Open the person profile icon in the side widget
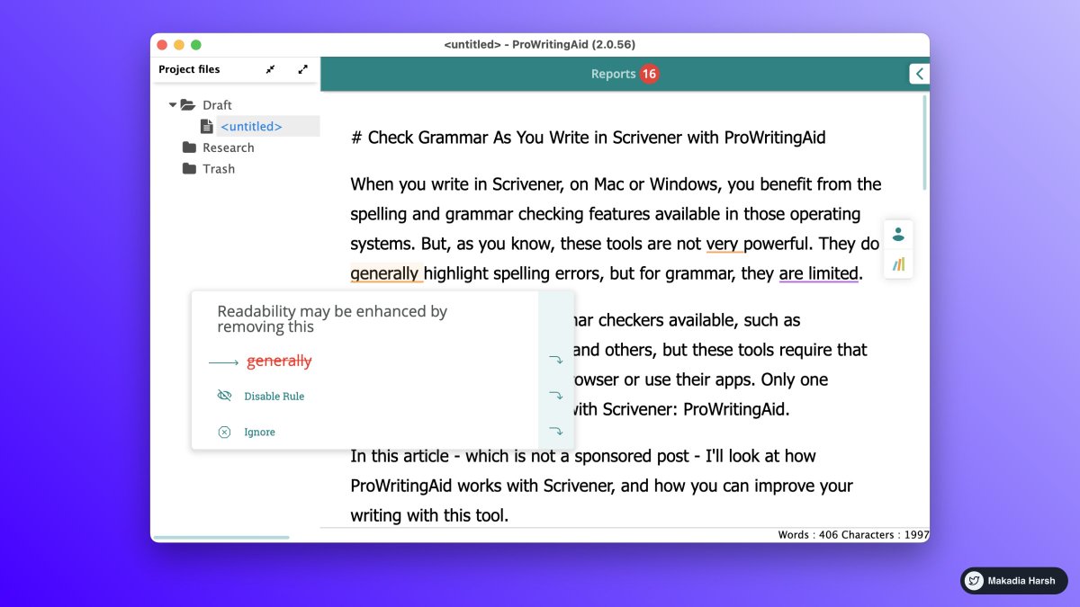 (x=898, y=235)
